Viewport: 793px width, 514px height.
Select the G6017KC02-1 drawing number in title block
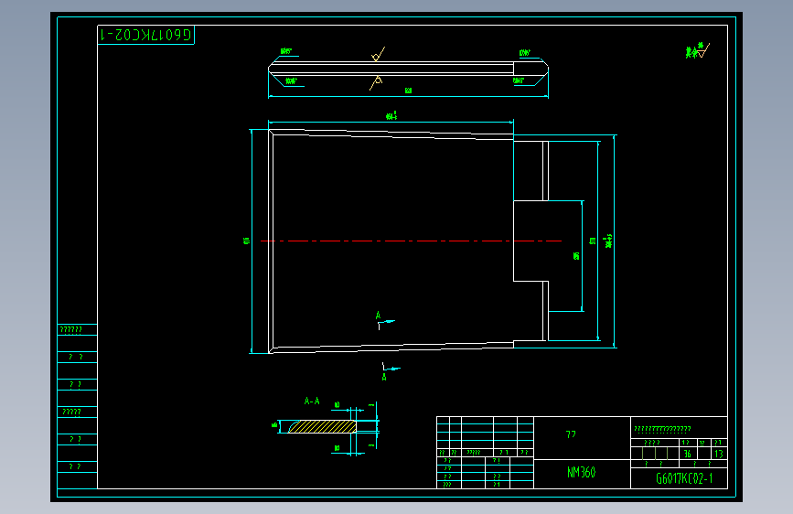coord(684,478)
